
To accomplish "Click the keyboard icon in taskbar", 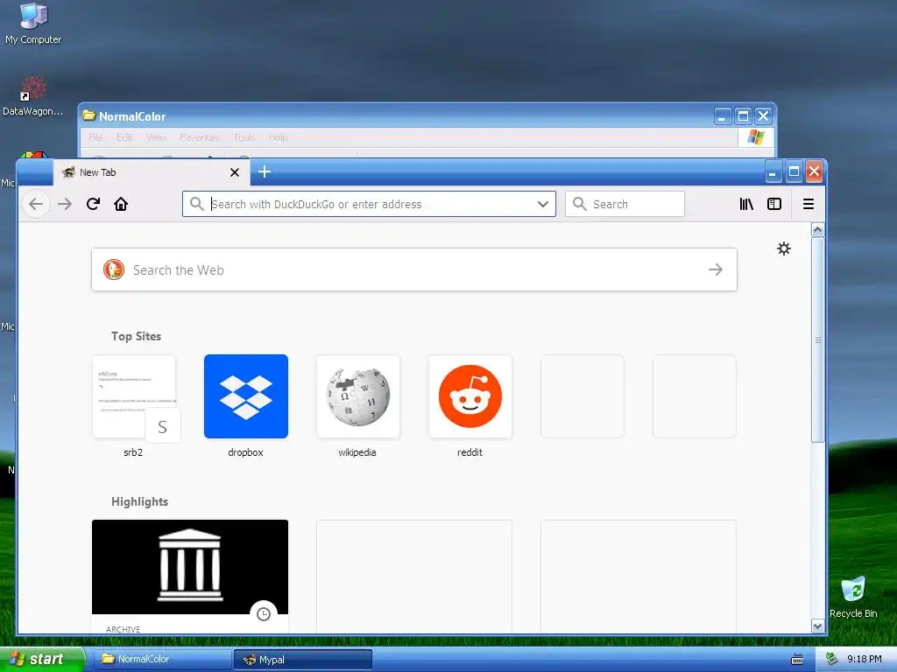I will [x=797, y=660].
